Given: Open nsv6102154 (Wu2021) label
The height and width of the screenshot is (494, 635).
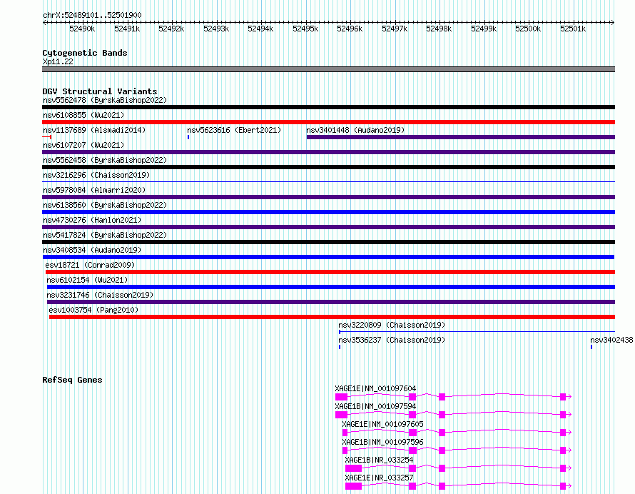Looking at the screenshot, I should 87,280.
